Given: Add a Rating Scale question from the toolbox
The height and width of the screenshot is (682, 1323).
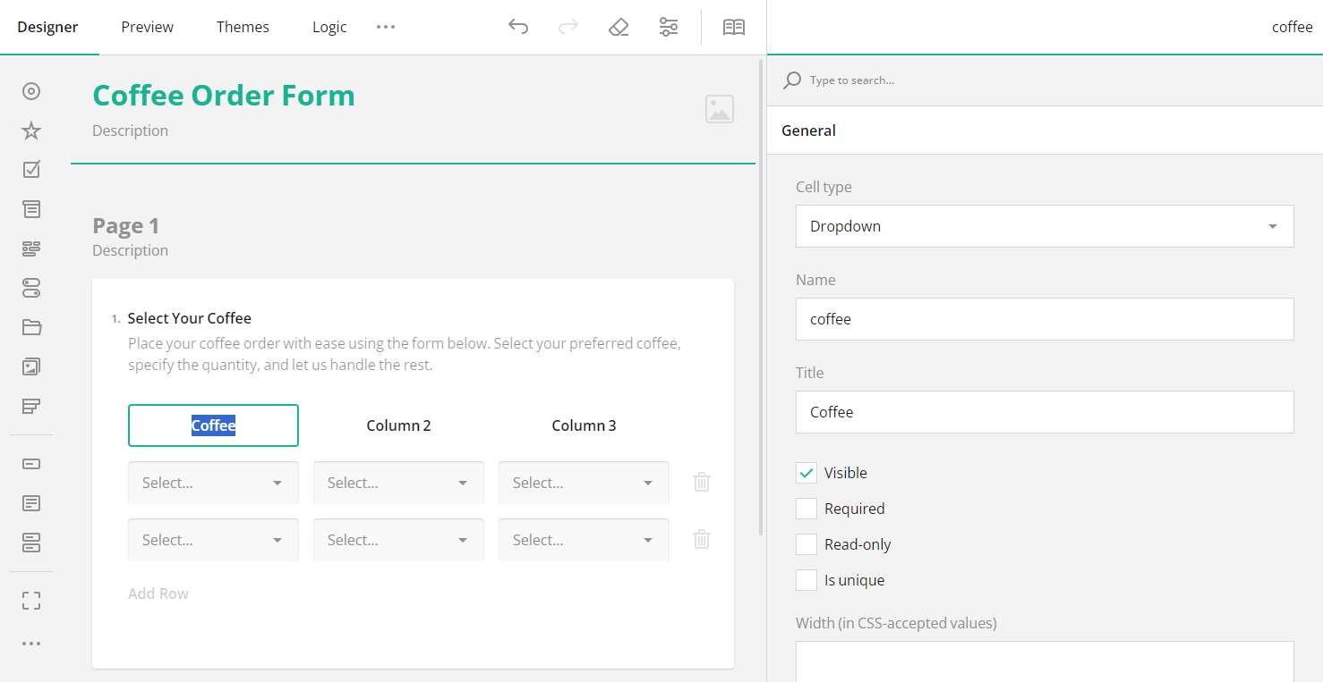Looking at the screenshot, I should click(x=30, y=131).
